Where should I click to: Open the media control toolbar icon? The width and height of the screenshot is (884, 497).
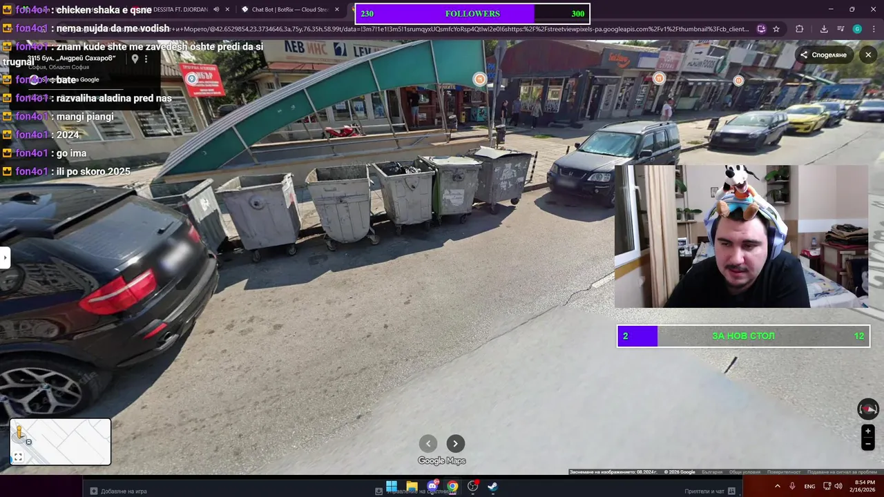(x=840, y=29)
